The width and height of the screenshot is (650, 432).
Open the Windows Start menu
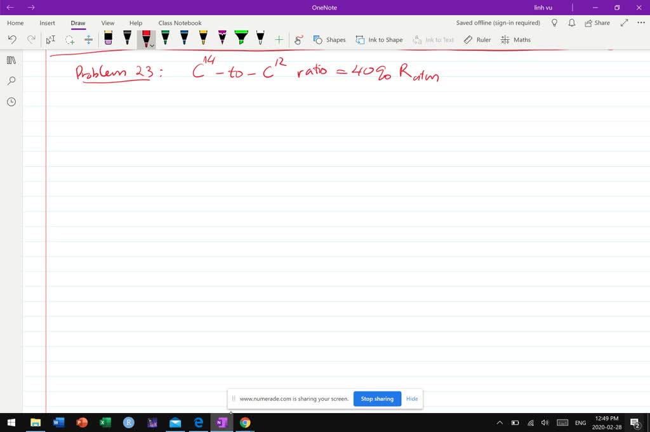click(11, 422)
